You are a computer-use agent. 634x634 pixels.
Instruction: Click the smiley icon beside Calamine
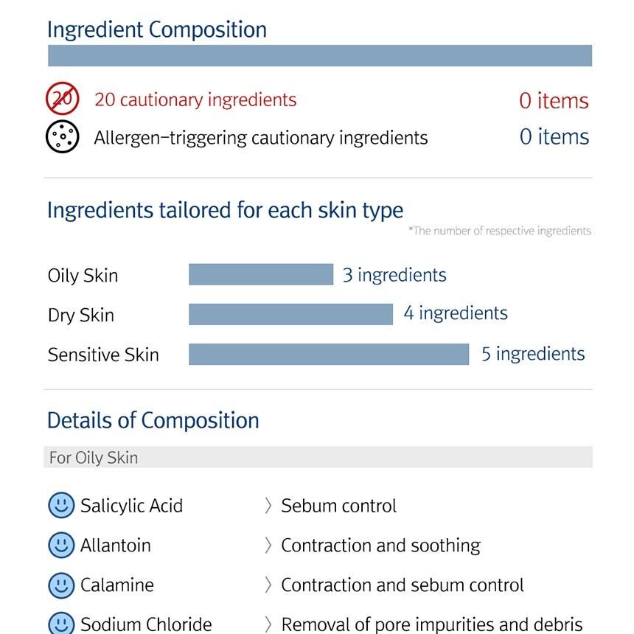(61, 585)
